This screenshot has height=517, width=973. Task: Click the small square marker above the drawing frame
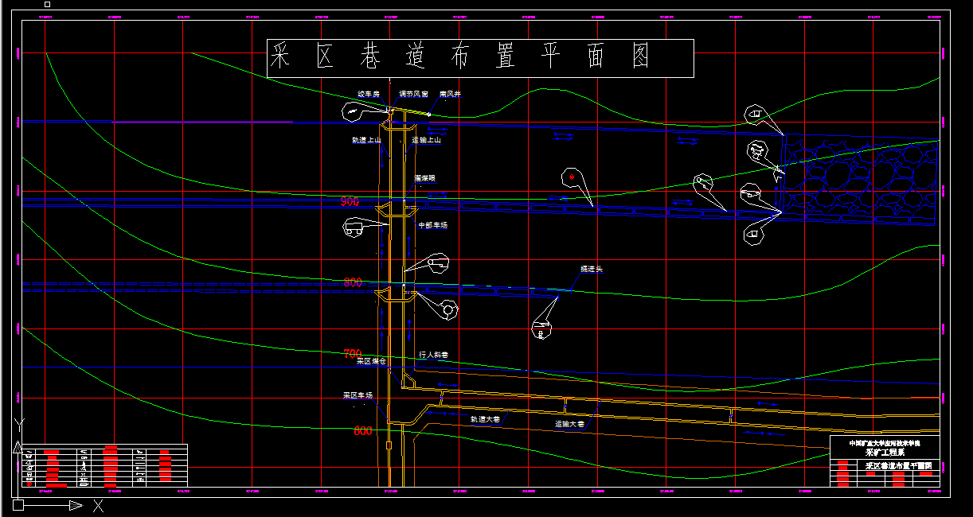(x=48, y=4)
